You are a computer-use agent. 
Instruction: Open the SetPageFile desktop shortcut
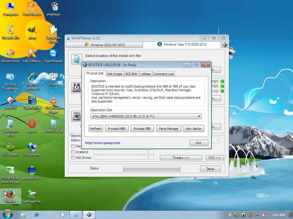[32, 196]
